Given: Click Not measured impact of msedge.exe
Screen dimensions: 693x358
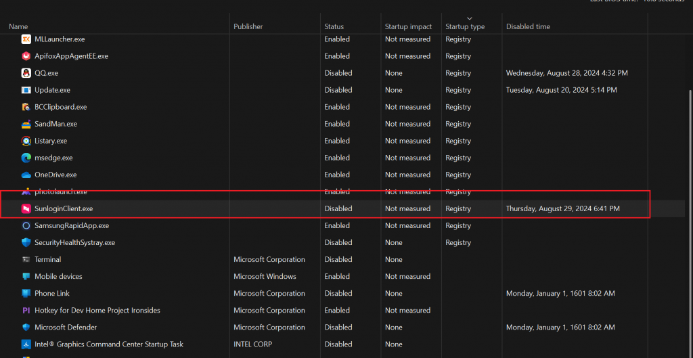Looking at the screenshot, I should point(407,158).
